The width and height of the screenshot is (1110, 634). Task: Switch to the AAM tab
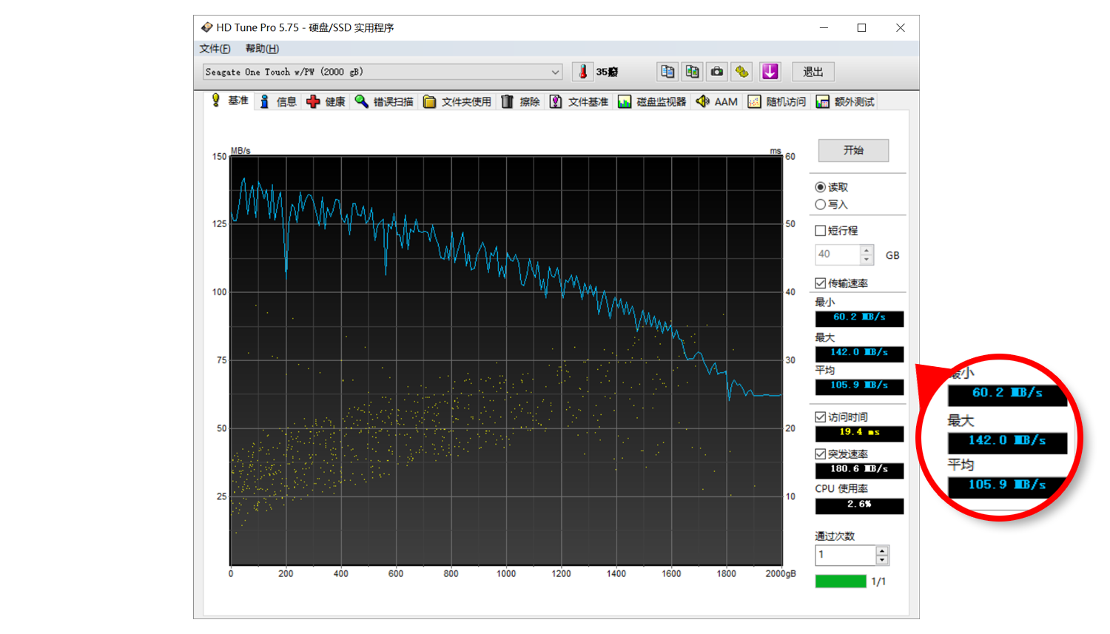pyautogui.click(x=716, y=102)
